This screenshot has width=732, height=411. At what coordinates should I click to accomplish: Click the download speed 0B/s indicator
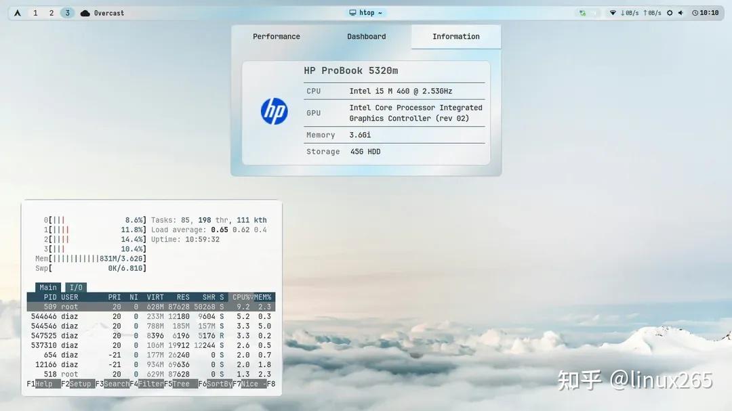[x=629, y=13]
